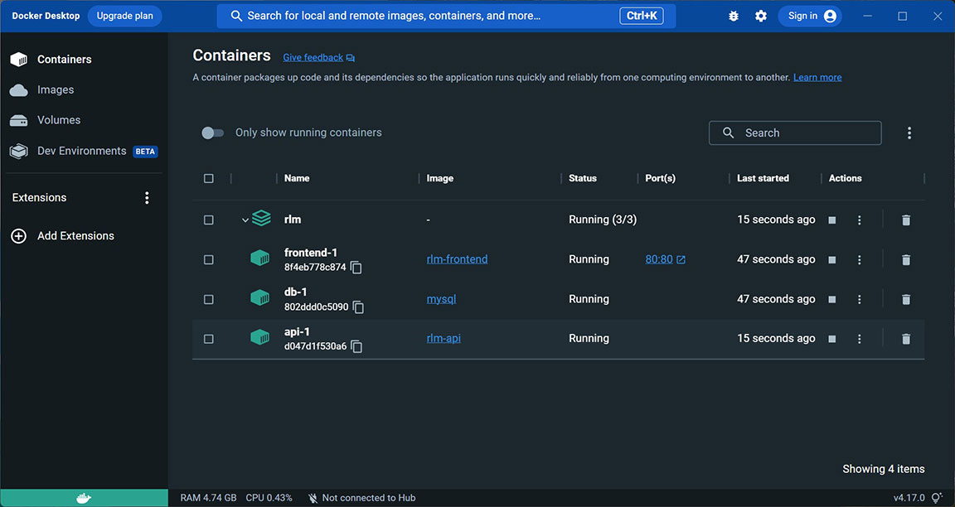
Task: Select the db-1 container name
Action: tap(295, 292)
